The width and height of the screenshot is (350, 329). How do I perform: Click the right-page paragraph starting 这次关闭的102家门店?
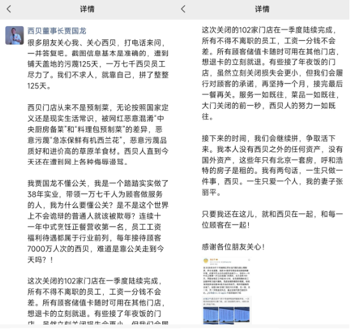coord(272,73)
